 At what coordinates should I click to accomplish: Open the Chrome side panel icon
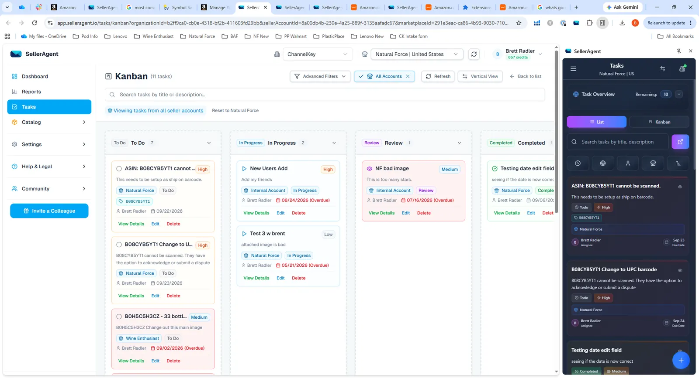click(x=602, y=23)
